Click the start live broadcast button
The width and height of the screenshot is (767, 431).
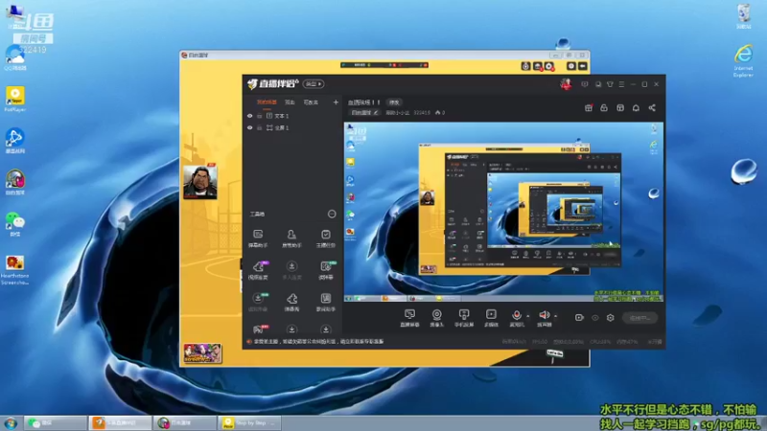639,318
